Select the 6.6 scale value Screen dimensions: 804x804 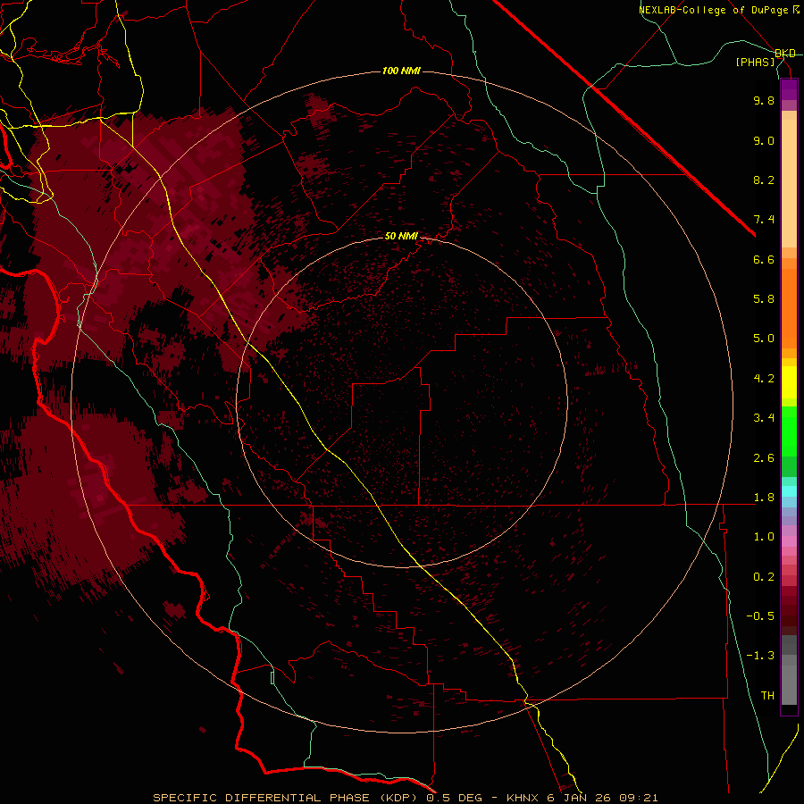pos(764,259)
